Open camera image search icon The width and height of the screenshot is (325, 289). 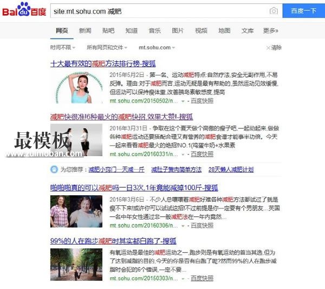[274, 11]
